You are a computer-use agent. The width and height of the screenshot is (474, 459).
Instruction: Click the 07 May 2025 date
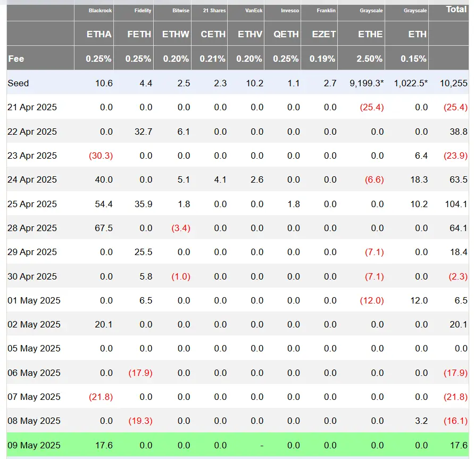pos(34,397)
